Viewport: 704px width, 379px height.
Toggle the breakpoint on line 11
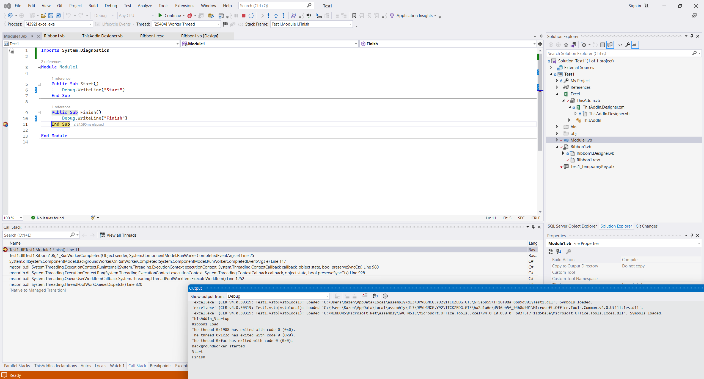coord(5,125)
